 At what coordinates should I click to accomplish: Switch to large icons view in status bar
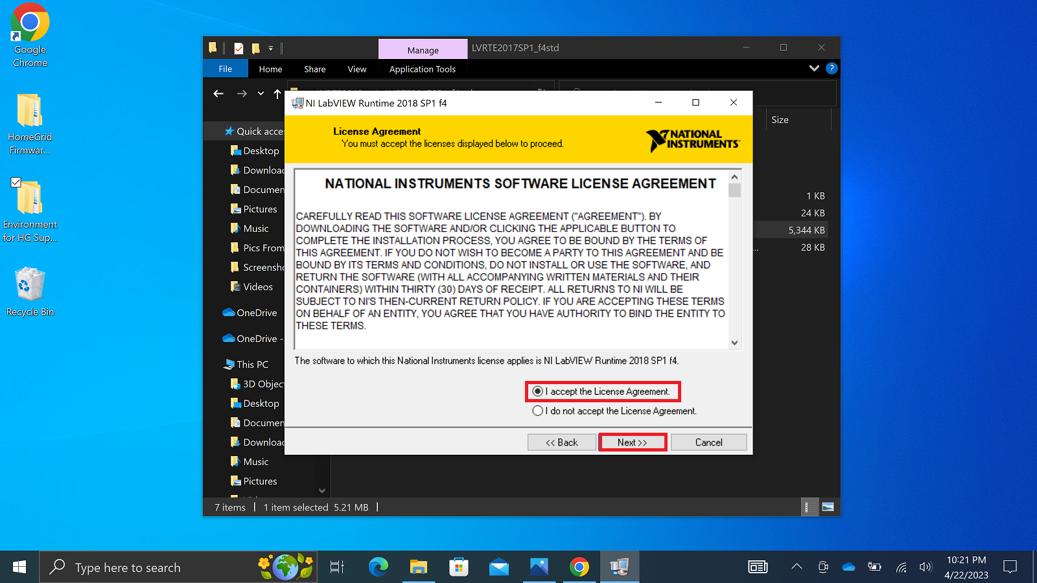828,507
